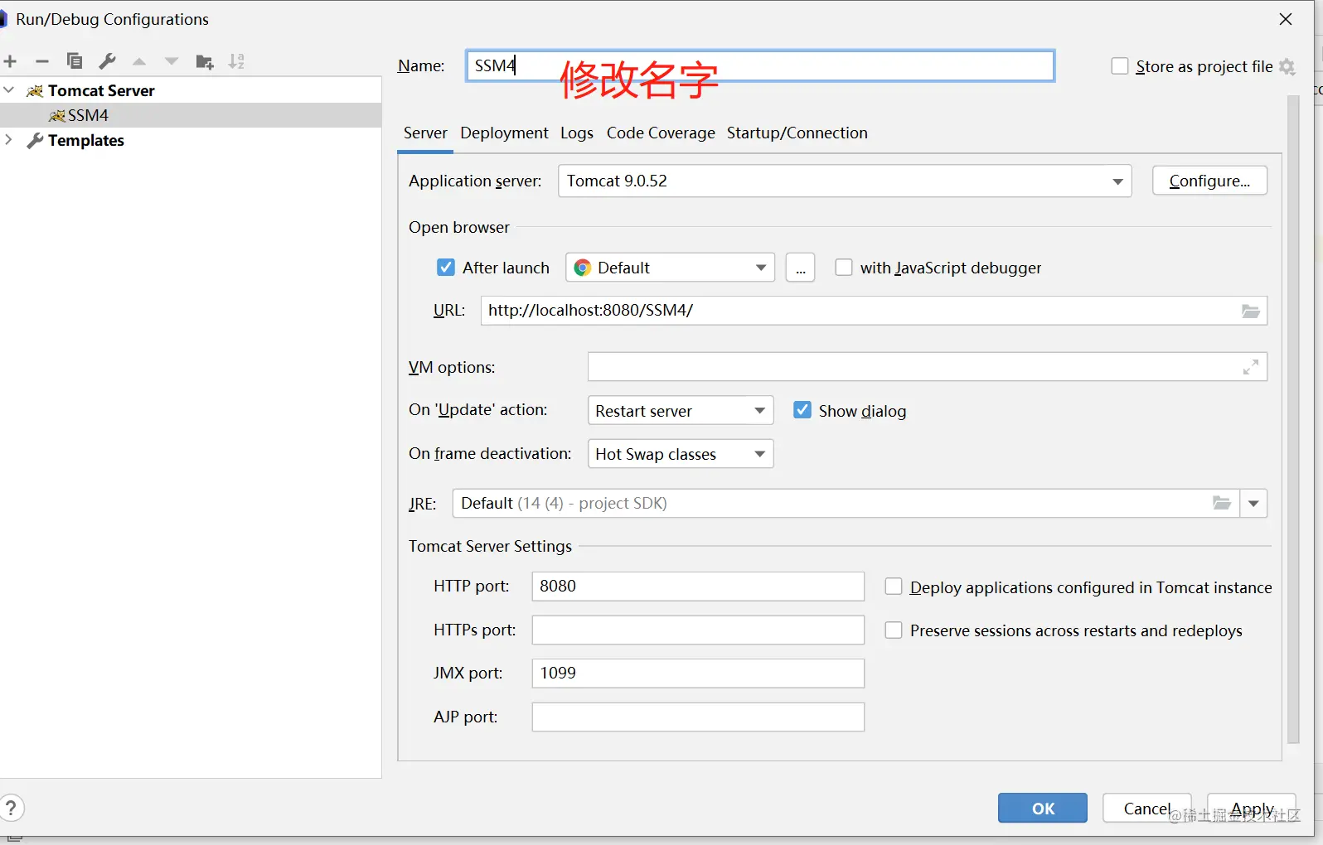This screenshot has width=1323, height=845.
Task: Open help with the question mark icon
Action: point(12,808)
